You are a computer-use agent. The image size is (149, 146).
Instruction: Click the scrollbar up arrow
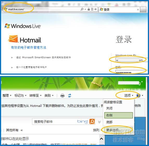101,139
